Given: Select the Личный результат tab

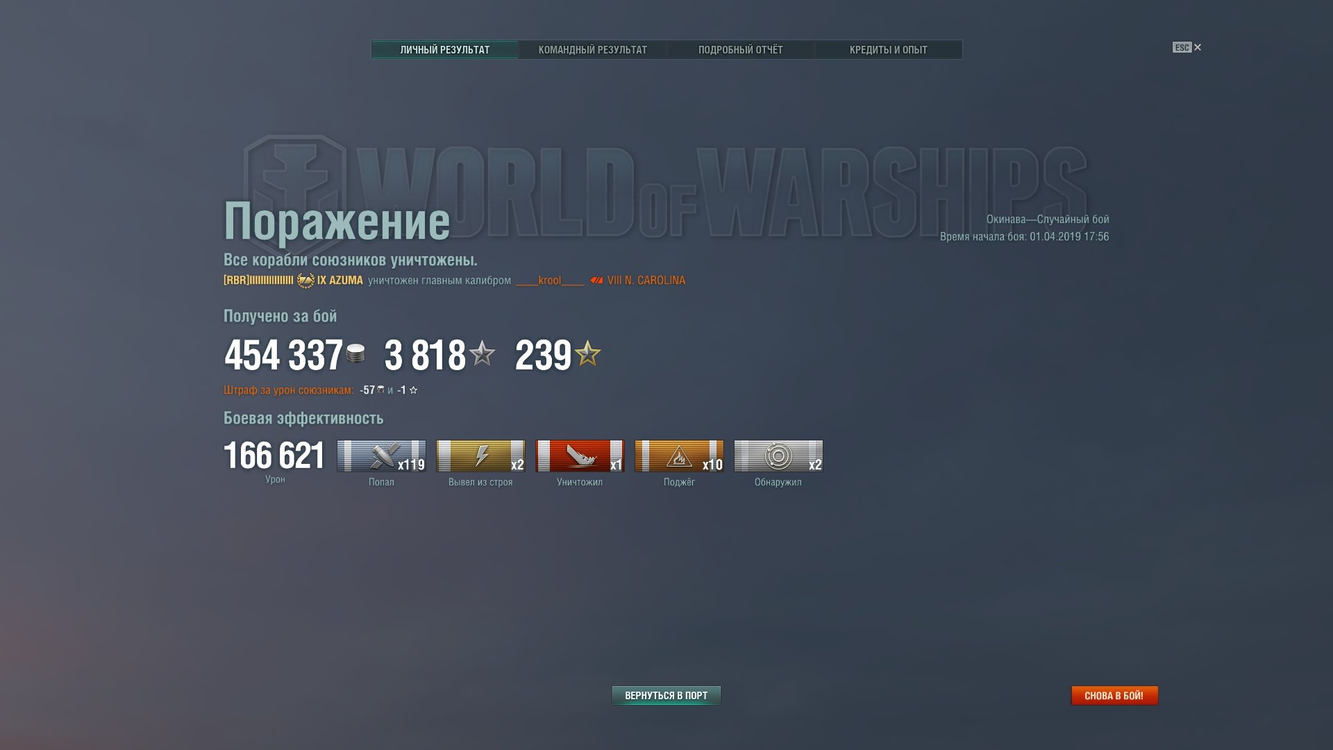Looking at the screenshot, I should [445, 50].
